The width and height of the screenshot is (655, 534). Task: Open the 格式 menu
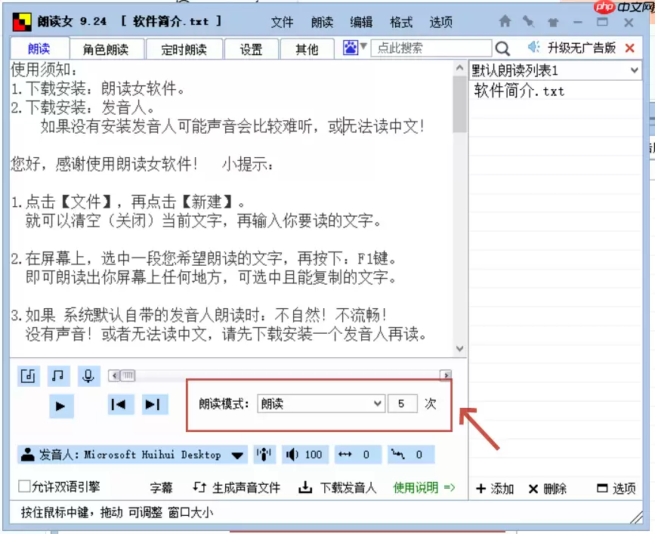pyautogui.click(x=400, y=23)
